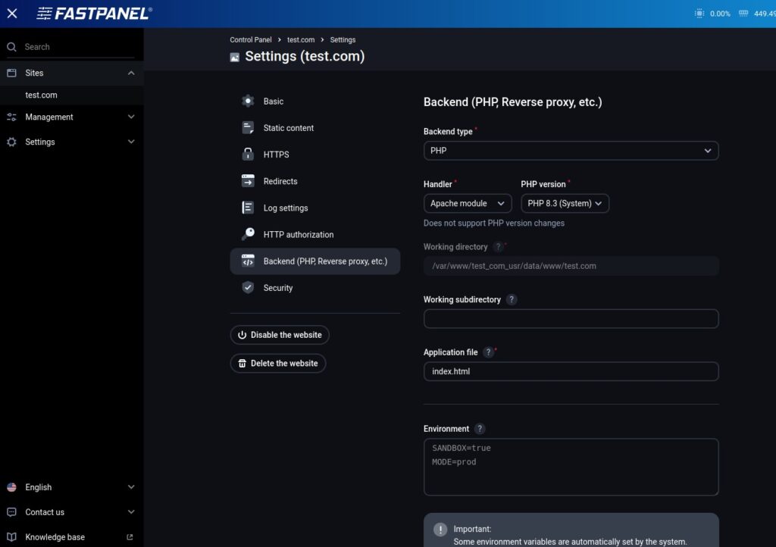This screenshot has width=776, height=547.
Task: Click the Environment help question mark
Action: click(480, 429)
